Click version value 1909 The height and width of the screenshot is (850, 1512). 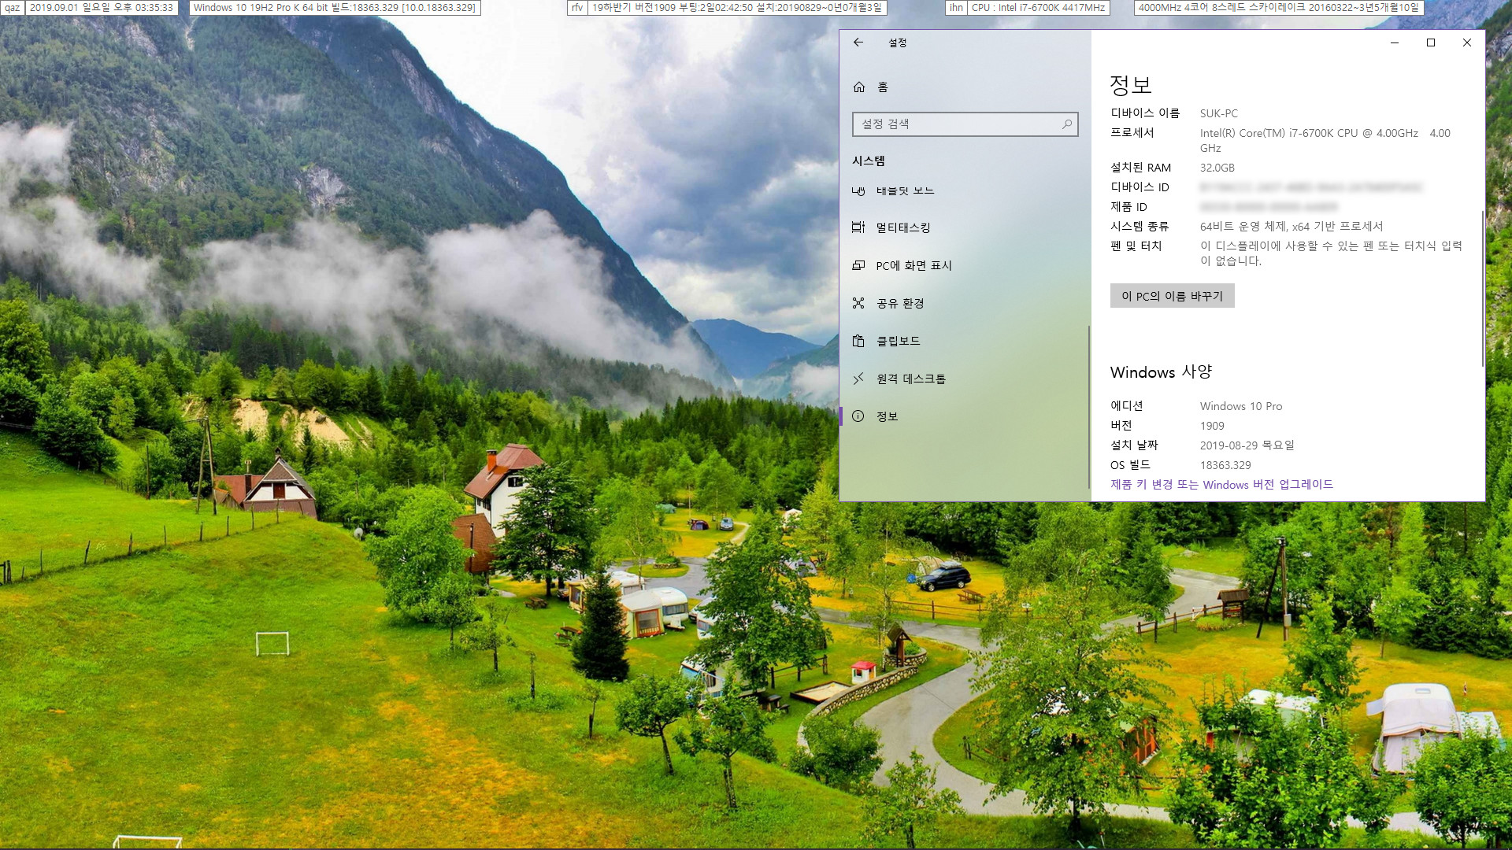pyautogui.click(x=1212, y=426)
